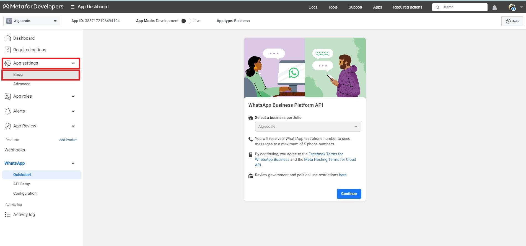The image size is (526, 246).
Task: Click the government building icon
Action: 251,176
